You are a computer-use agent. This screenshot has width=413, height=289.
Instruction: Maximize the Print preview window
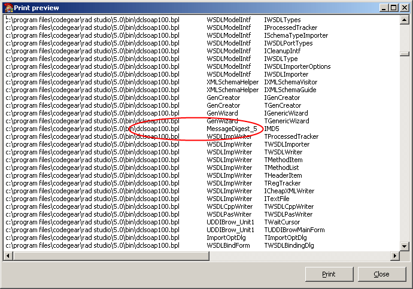point(394,8)
